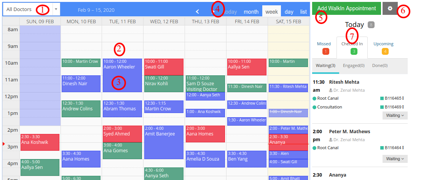
Task: Open Nirav Kohli's 11:00-12:00 appointment
Action: point(164,84)
